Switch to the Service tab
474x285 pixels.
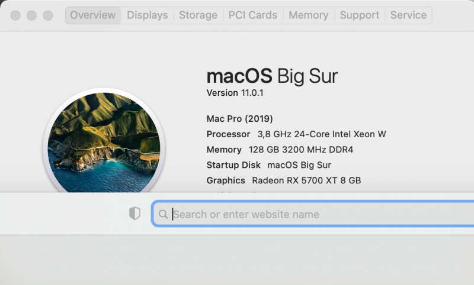point(408,15)
